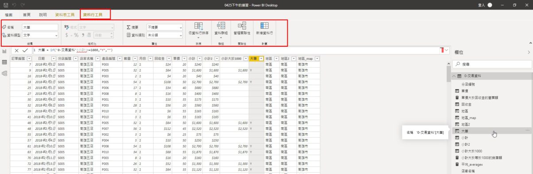Expand the formula bar with the chevron
Screen dimensions: 533x174
coord(446,50)
